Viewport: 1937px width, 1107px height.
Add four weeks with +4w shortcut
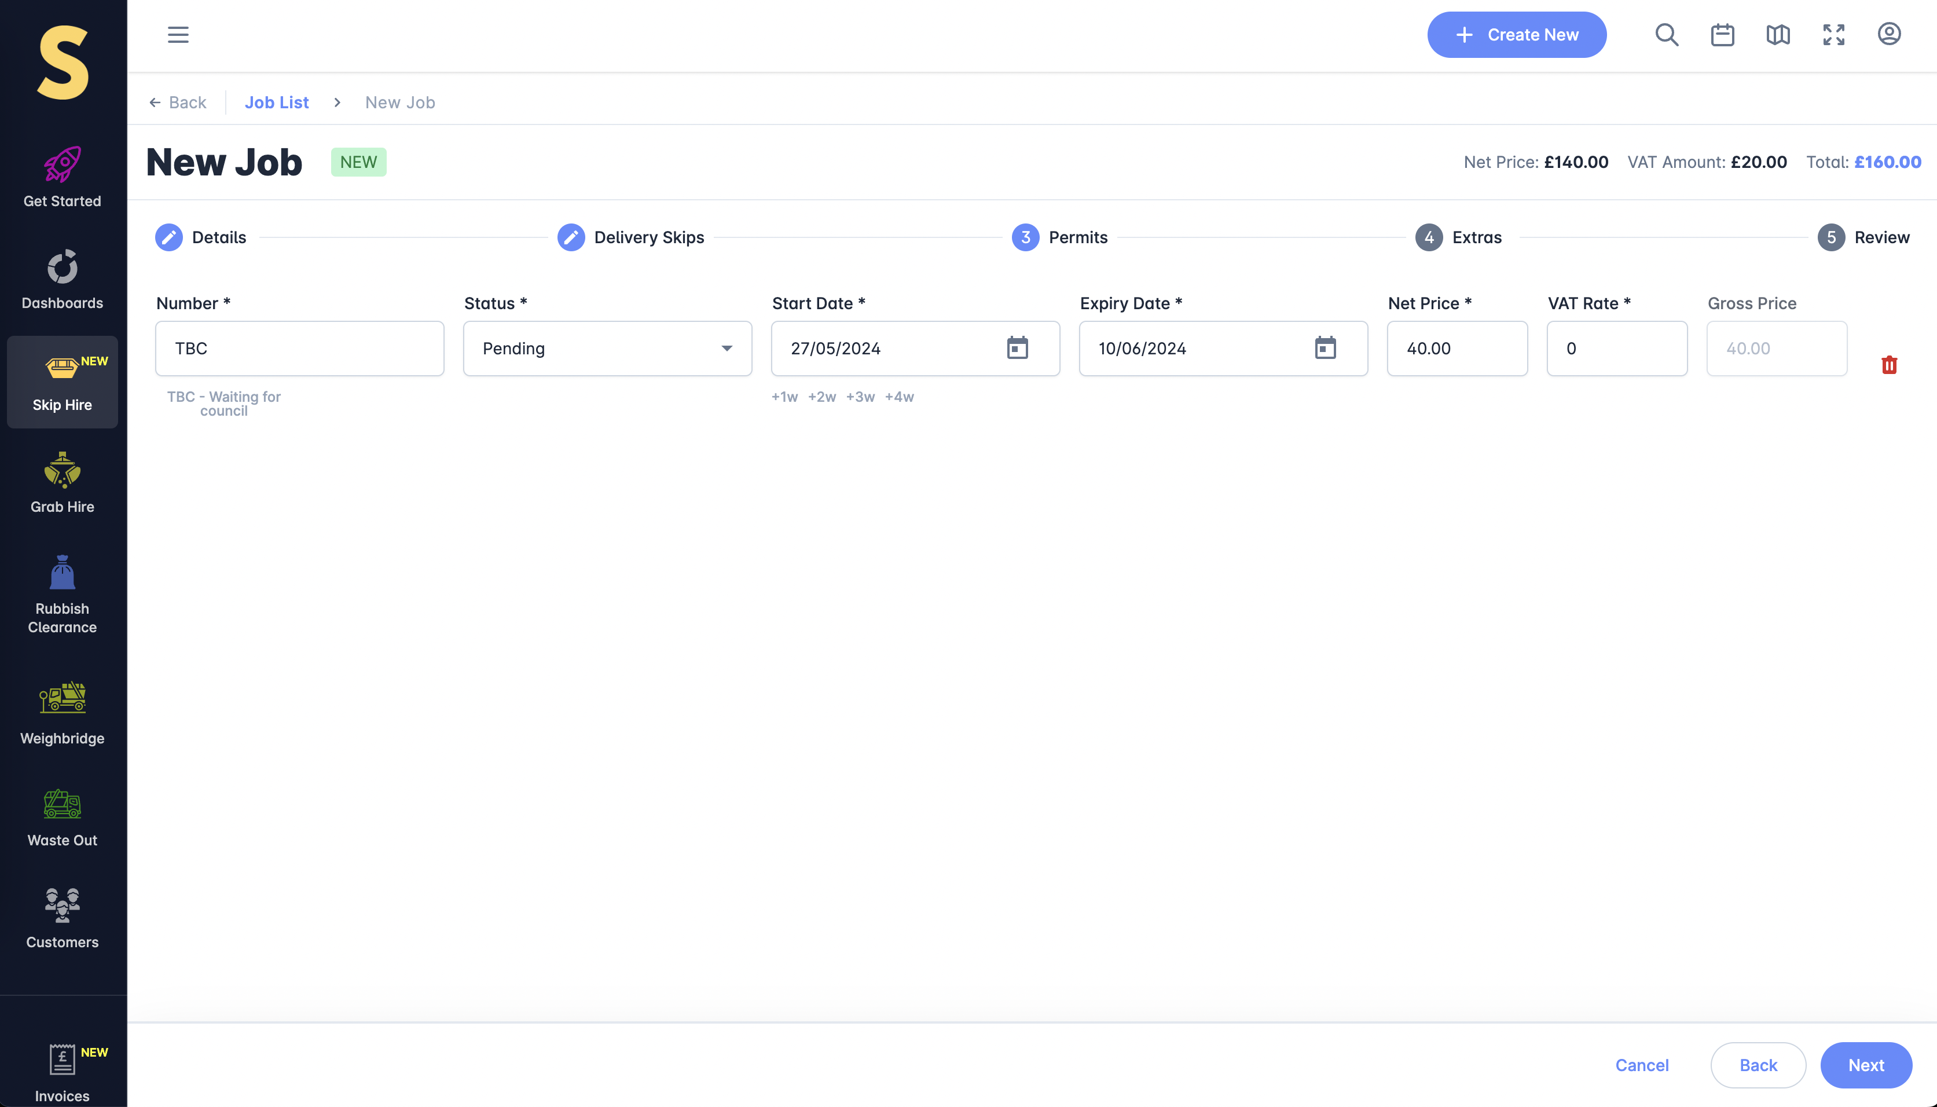coord(900,397)
